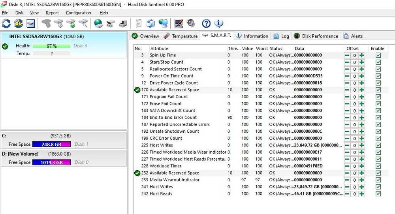
Task: Click the report document toolbar icon
Action: point(138,23)
